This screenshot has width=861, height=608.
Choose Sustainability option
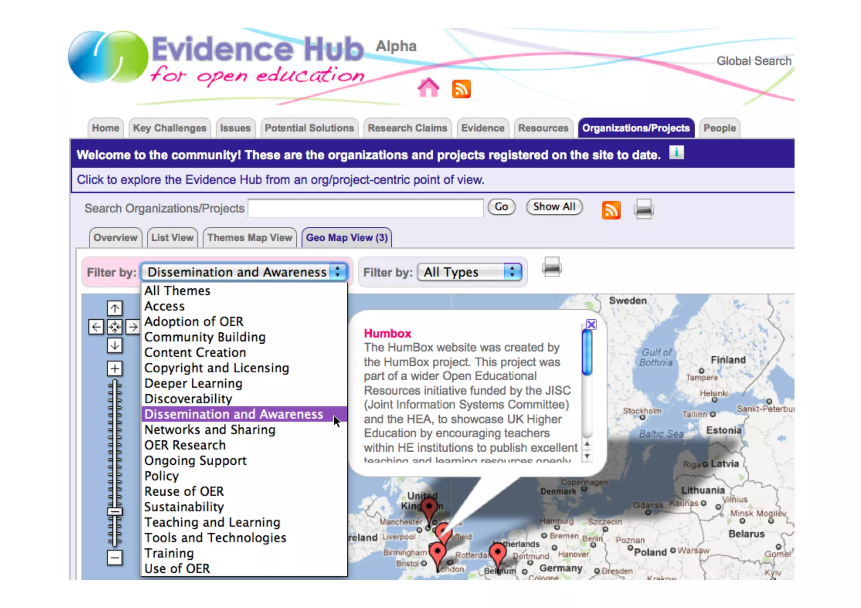[x=244, y=507]
